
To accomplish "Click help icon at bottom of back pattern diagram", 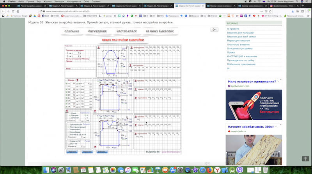I will coord(95,111).
